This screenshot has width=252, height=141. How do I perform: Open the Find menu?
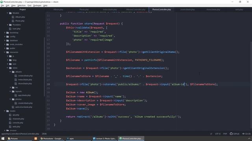coord(29,5)
